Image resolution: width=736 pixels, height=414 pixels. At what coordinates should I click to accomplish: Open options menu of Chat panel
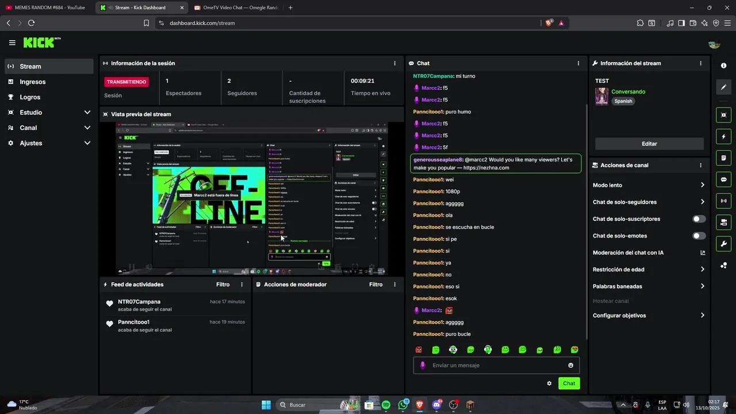click(x=578, y=63)
